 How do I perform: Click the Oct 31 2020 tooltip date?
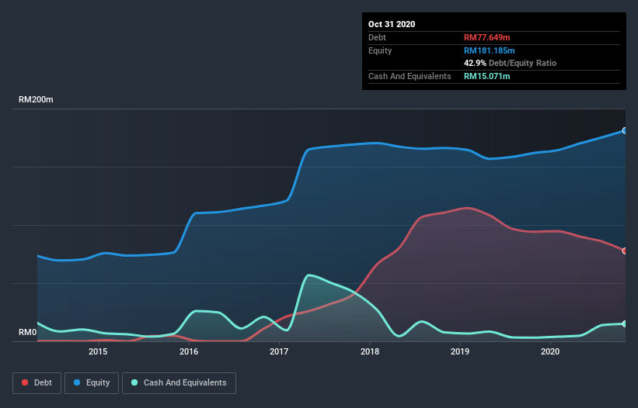pyautogui.click(x=392, y=24)
